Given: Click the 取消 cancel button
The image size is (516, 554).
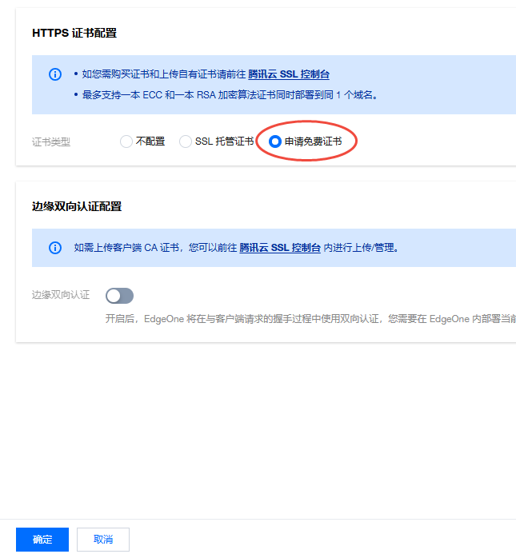Looking at the screenshot, I should (x=102, y=540).
